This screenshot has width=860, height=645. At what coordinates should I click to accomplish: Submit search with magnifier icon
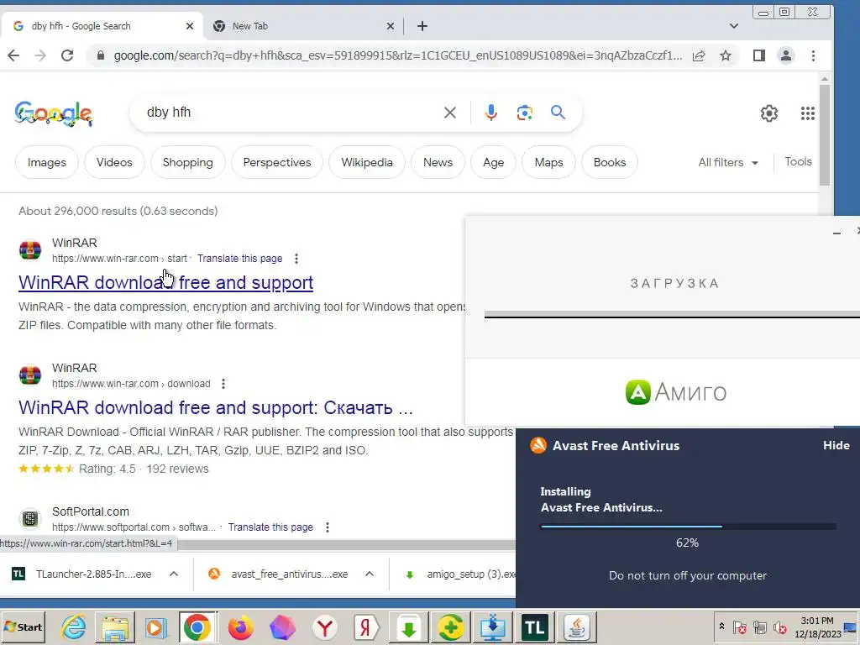tap(558, 113)
